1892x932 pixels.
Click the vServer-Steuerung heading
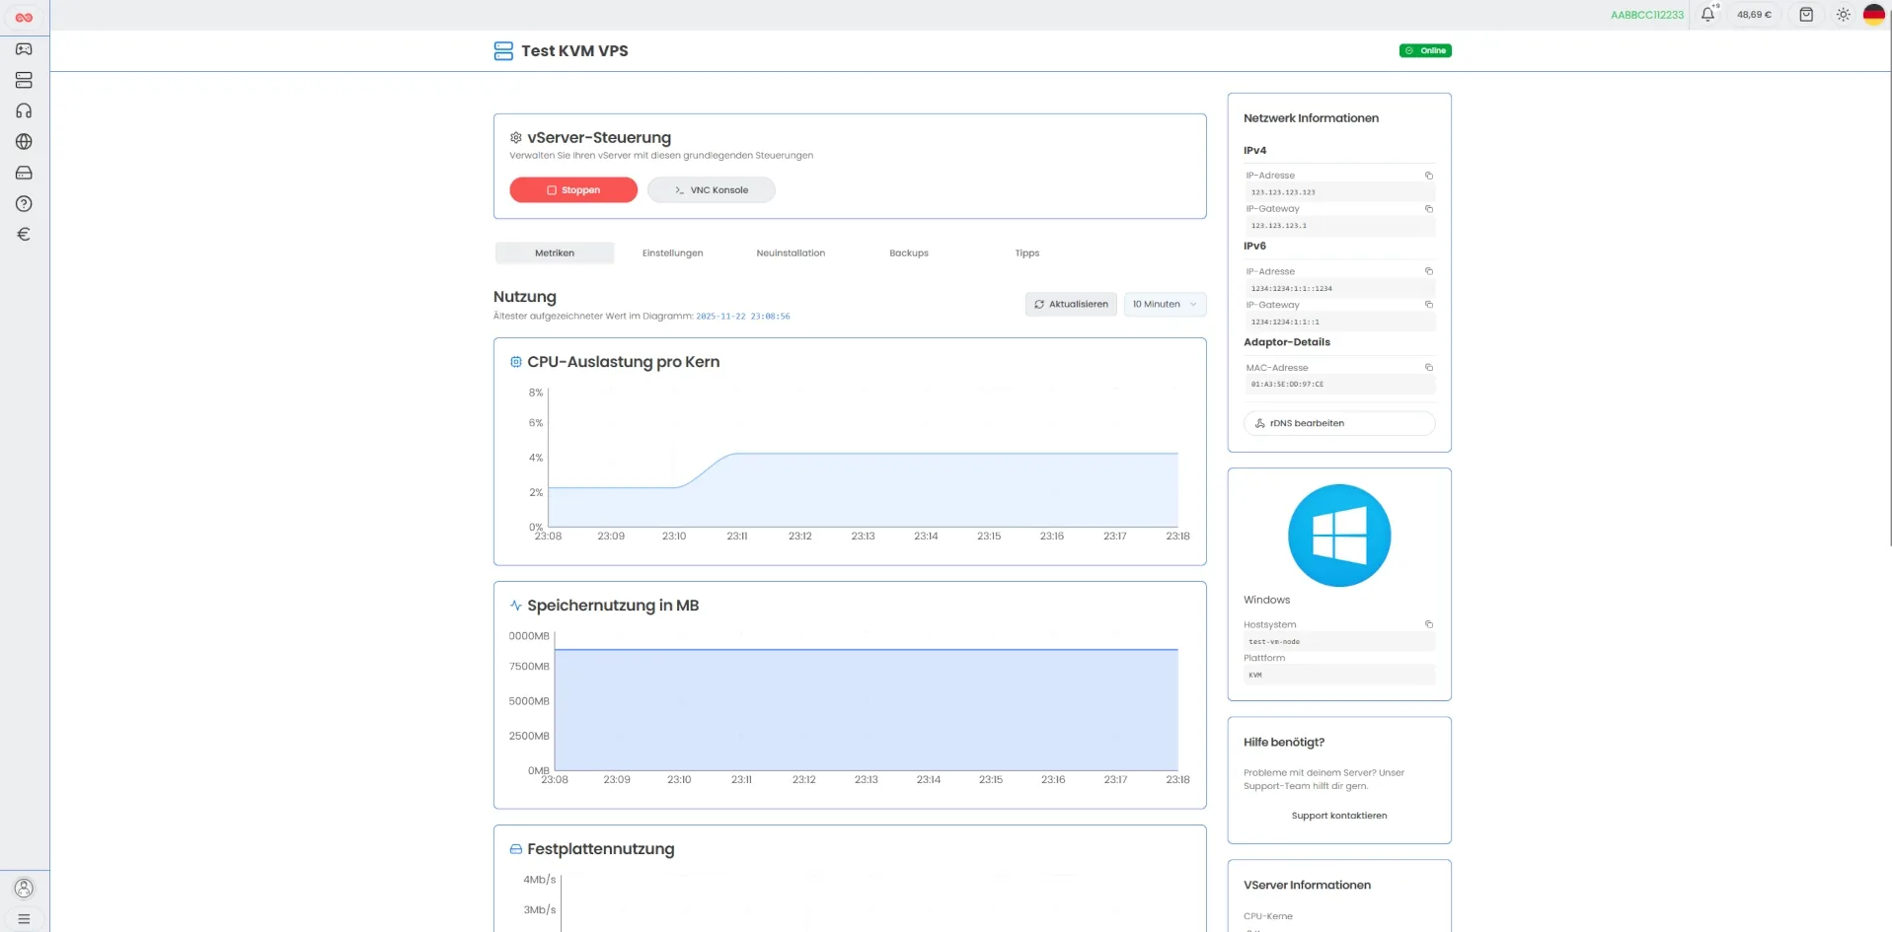coord(599,138)
